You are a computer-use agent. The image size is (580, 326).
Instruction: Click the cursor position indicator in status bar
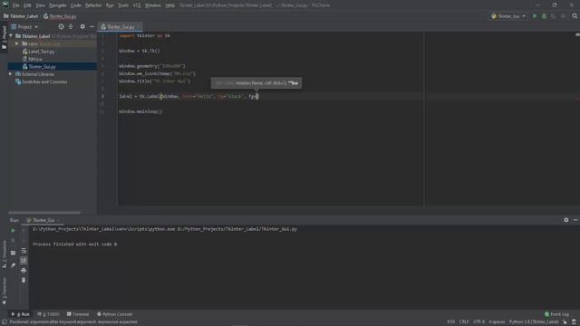451,322
